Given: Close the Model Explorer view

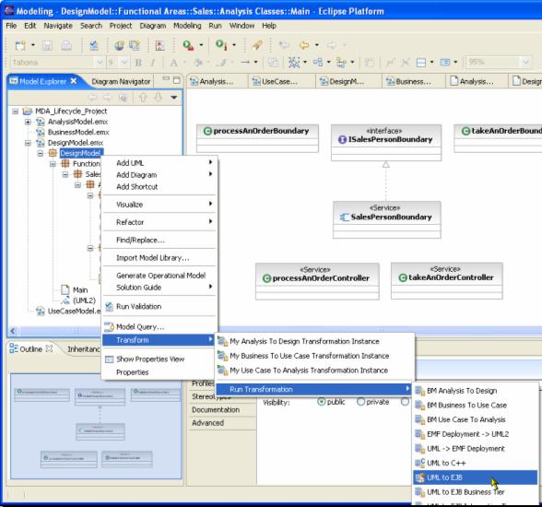Looking at the screenshot, I should coord(74,81).
